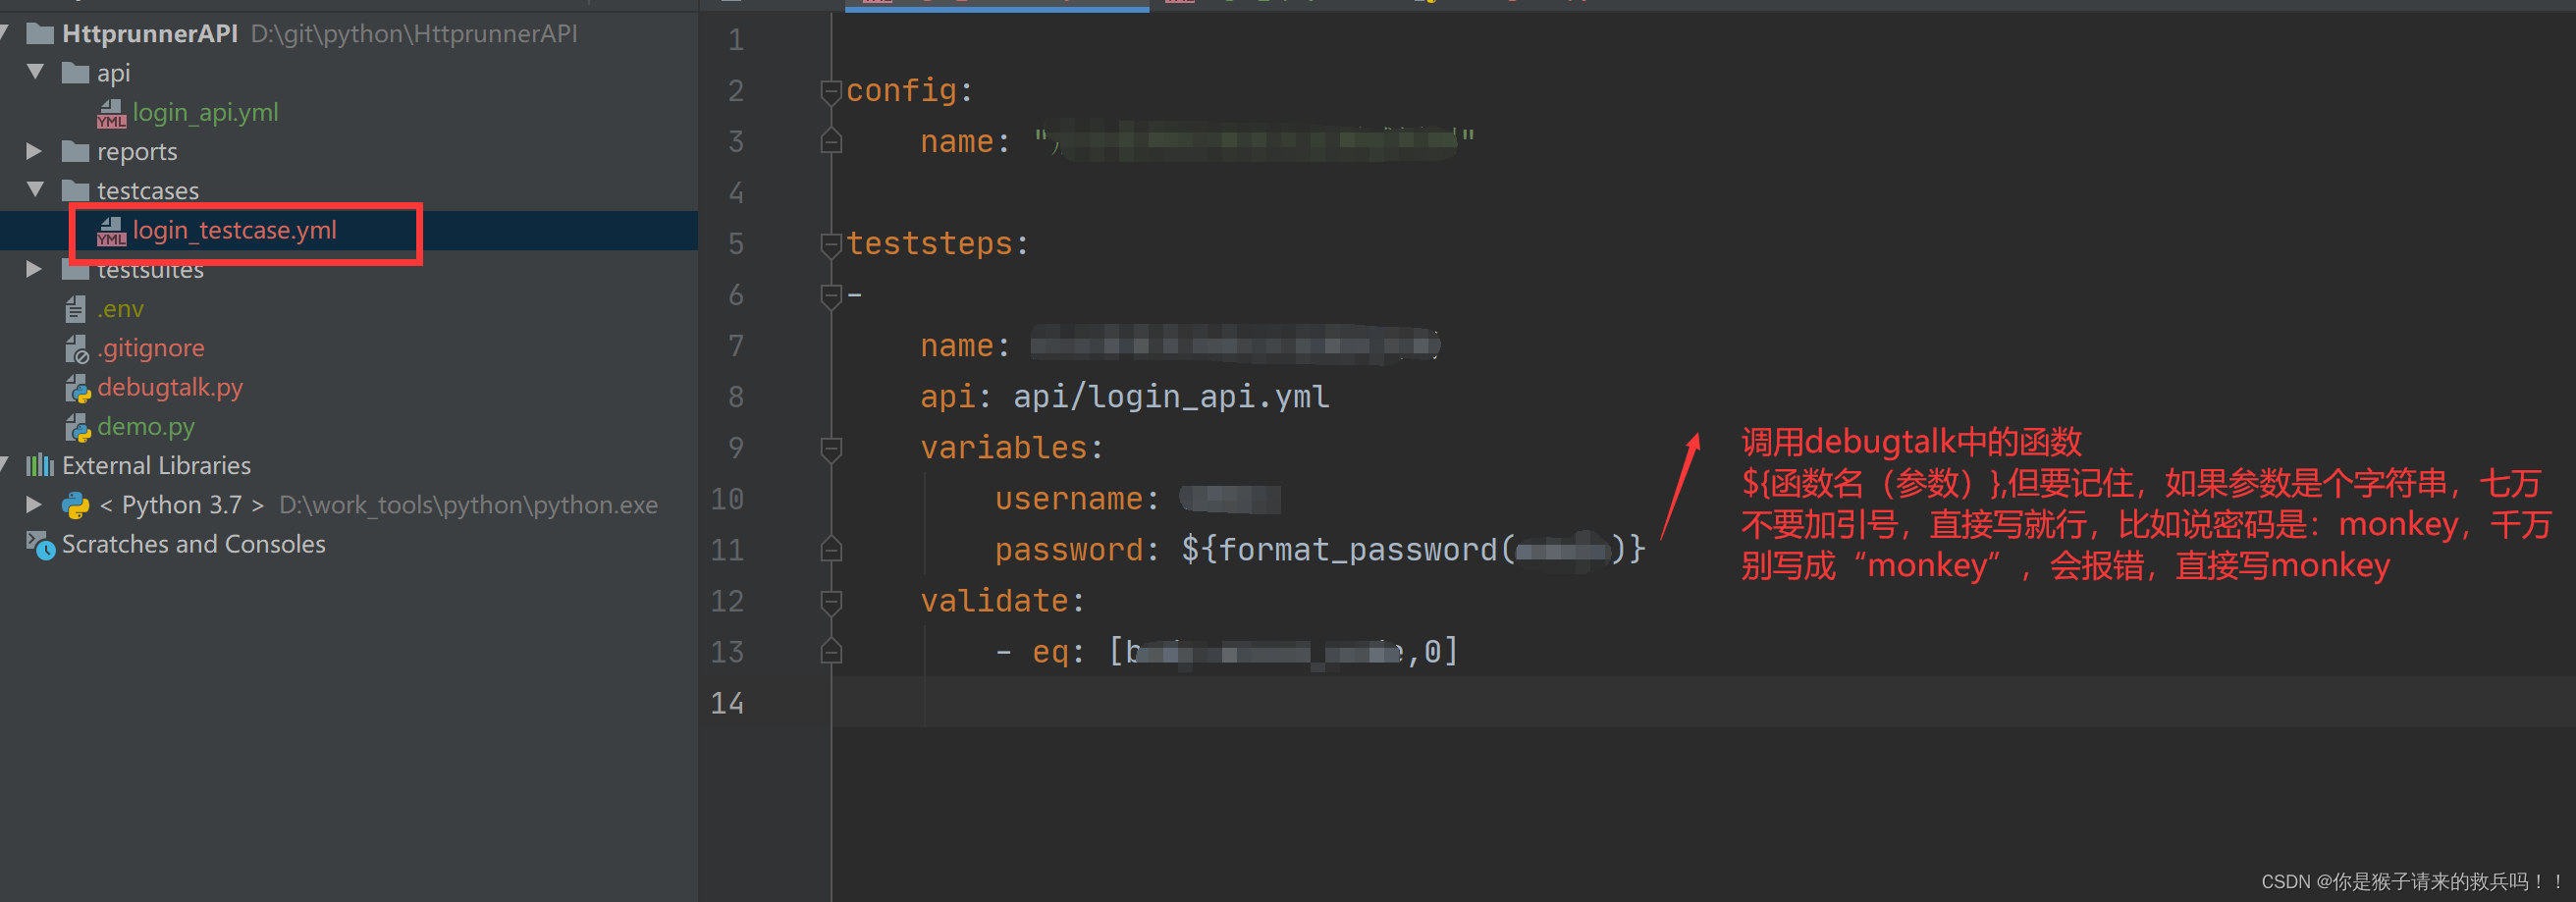Collapse the api folder
This screenshot has width=2576, height=902.
pos(35,72)
